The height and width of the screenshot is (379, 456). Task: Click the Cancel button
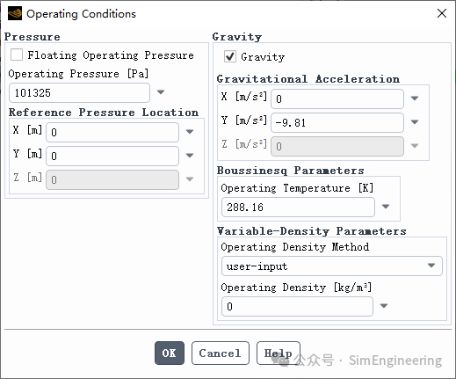(221, 353)
